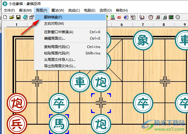Open the 着法(M) menu
The height and width of the screenshot is (134, 188).
[x=25, y=10]
